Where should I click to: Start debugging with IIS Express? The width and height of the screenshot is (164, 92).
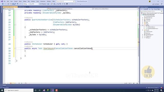click(x=43, y=4)
